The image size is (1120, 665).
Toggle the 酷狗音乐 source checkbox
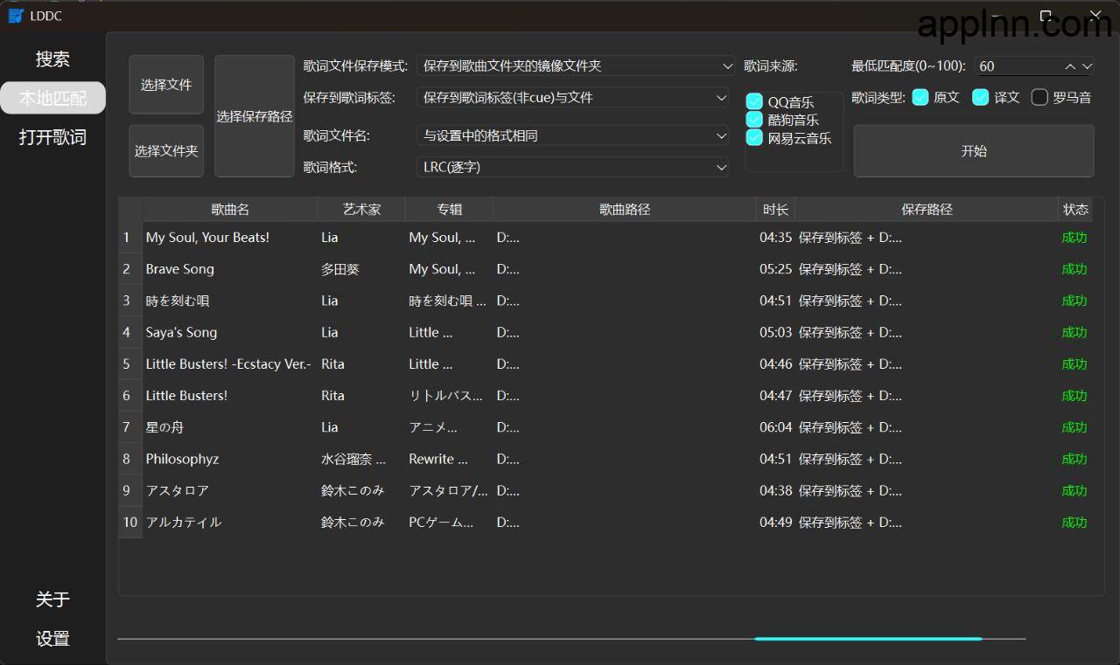[x=754, y=120]
